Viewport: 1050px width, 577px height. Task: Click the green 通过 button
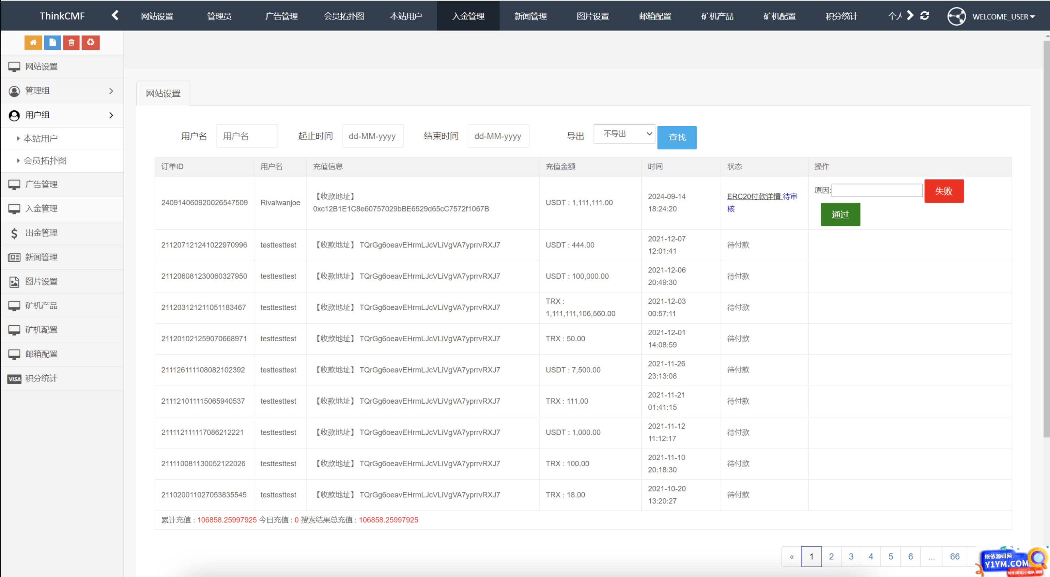(840, 214)
